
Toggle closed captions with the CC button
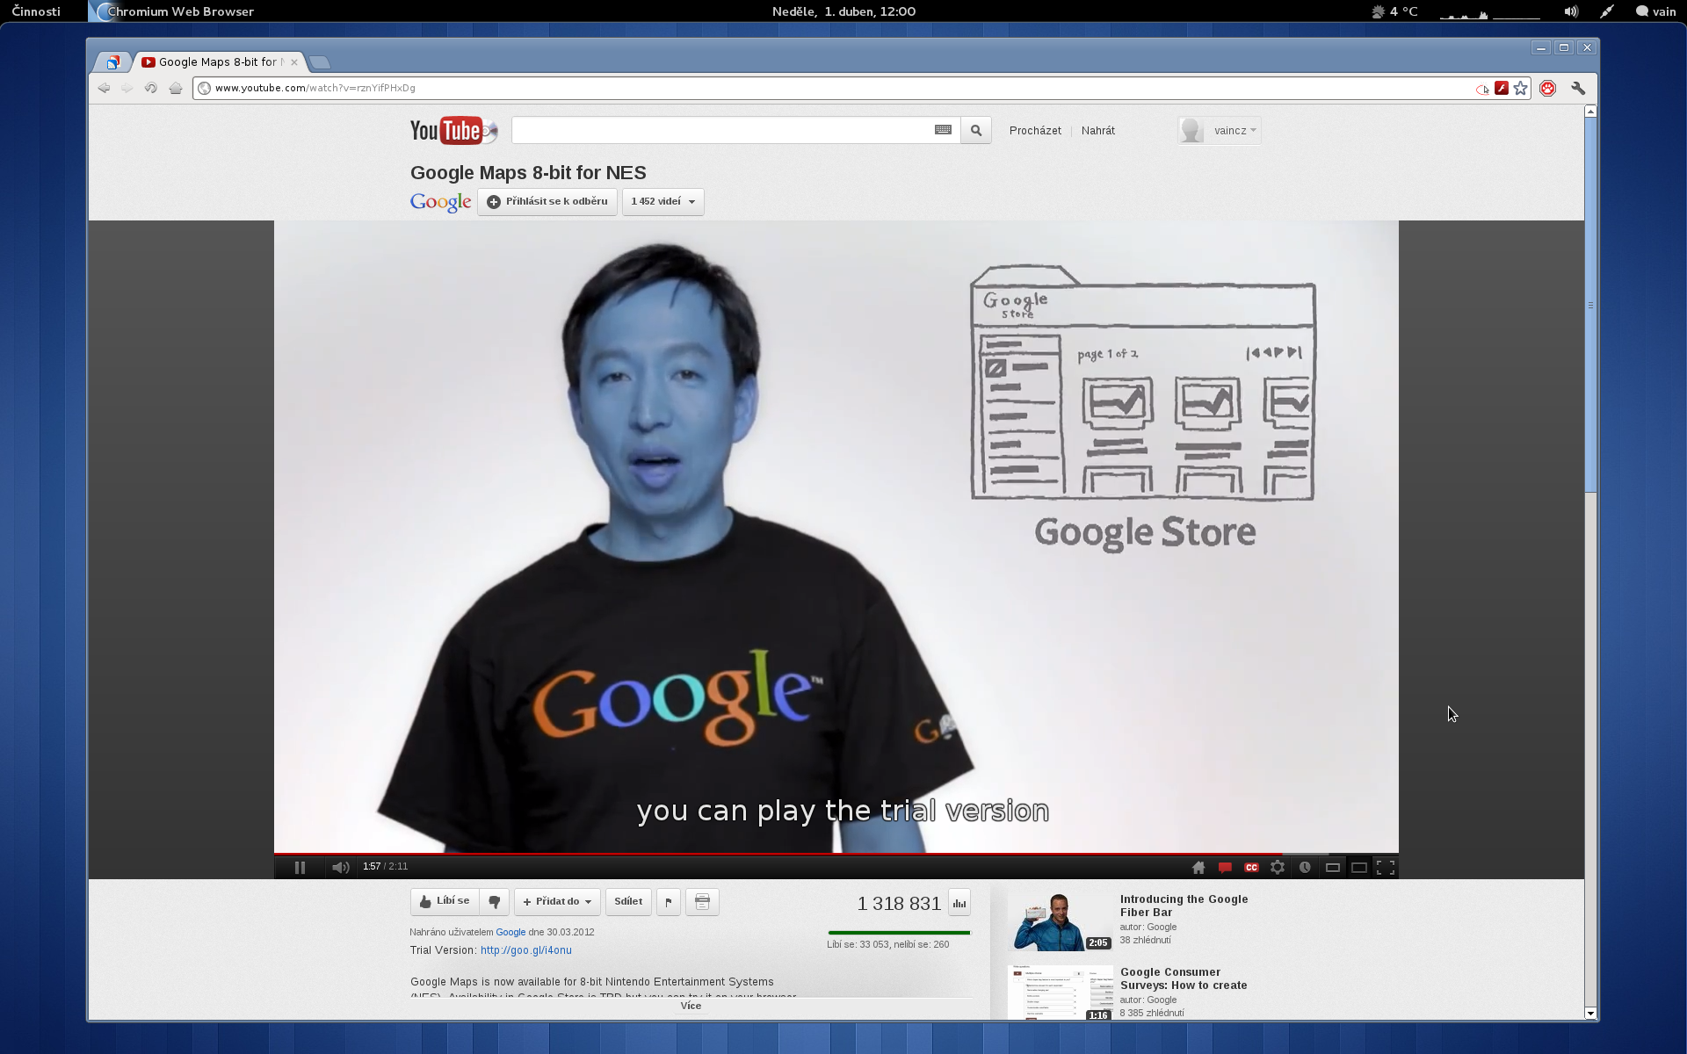tap(1251, 867)
